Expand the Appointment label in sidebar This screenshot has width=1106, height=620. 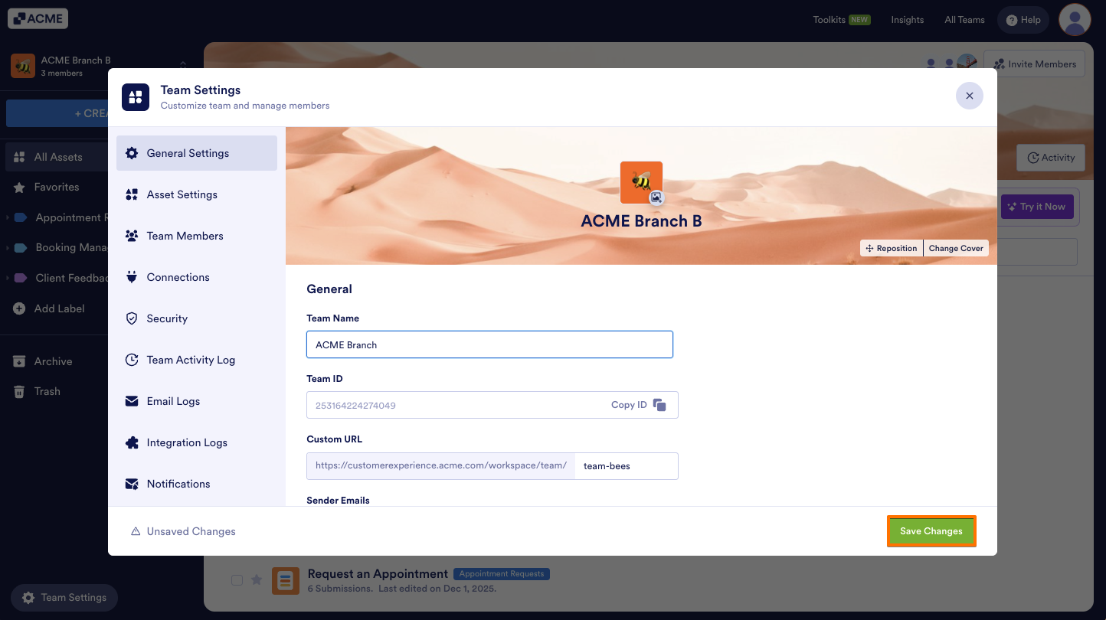click(x=8, y=217)
